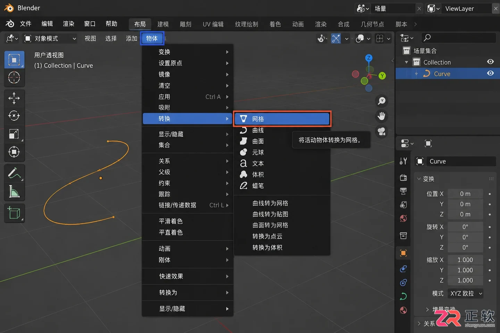Open the XYZ 欧拉 rotation mode dropdown

[466, 293]
